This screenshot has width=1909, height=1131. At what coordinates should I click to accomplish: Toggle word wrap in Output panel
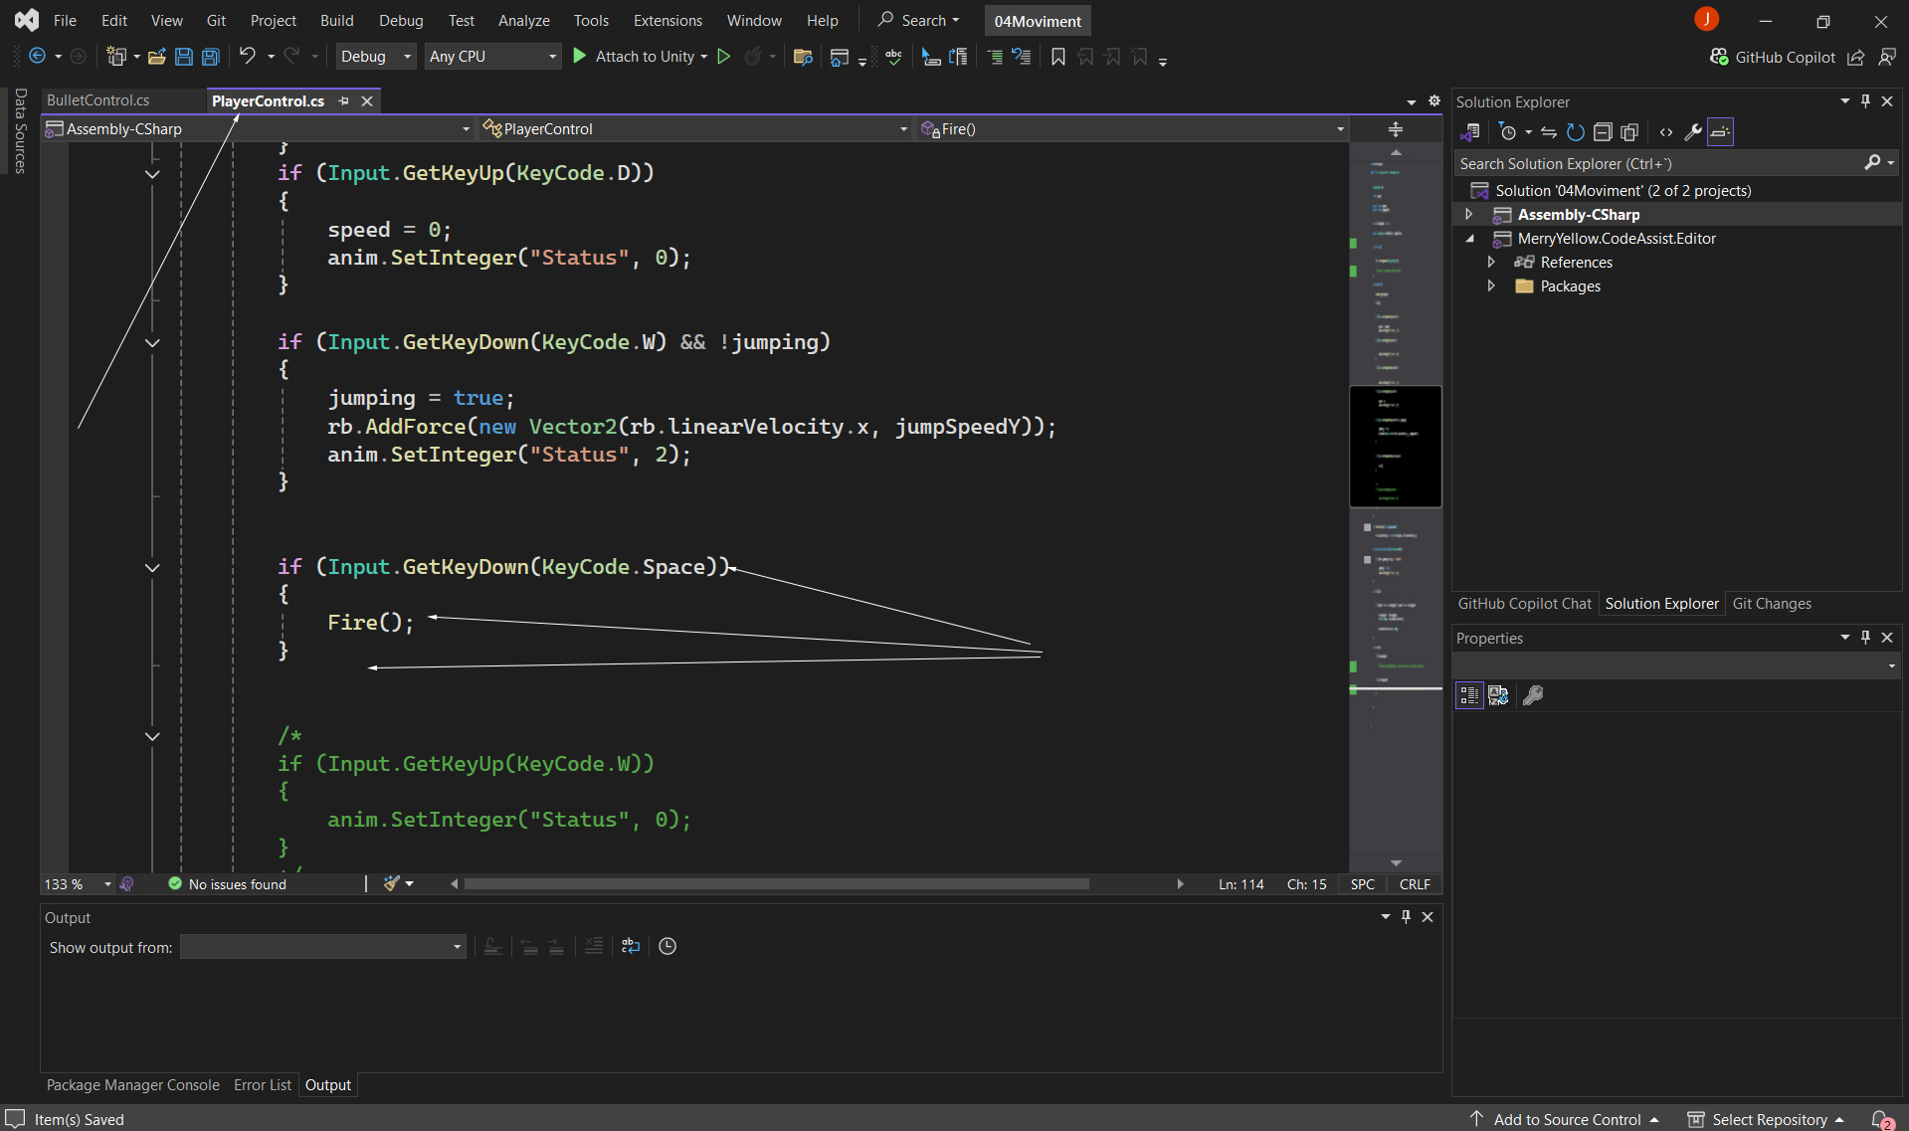pyautogui.click(x=631, y=946)
